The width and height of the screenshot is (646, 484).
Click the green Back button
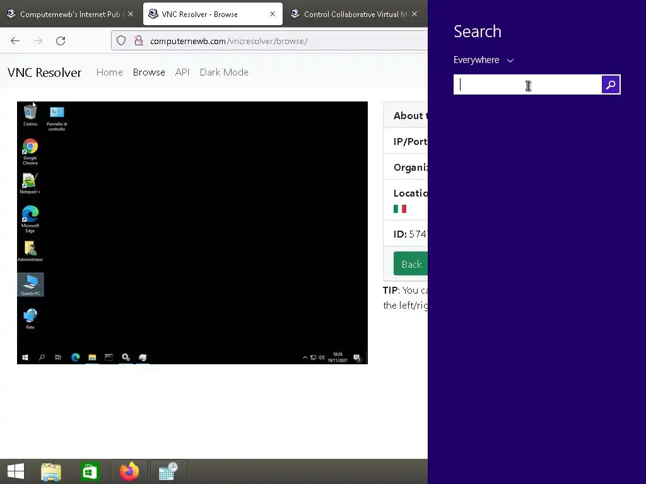point(411,264)
